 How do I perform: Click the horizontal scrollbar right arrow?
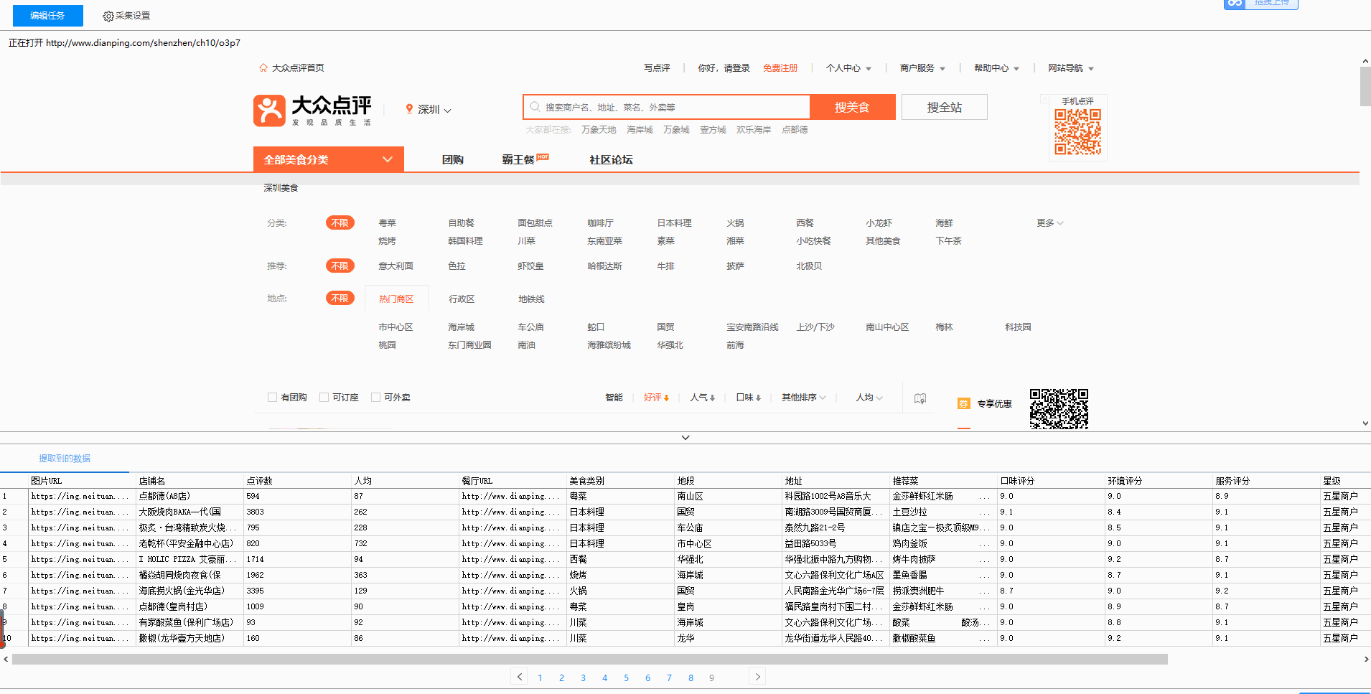coord(1365,659)
